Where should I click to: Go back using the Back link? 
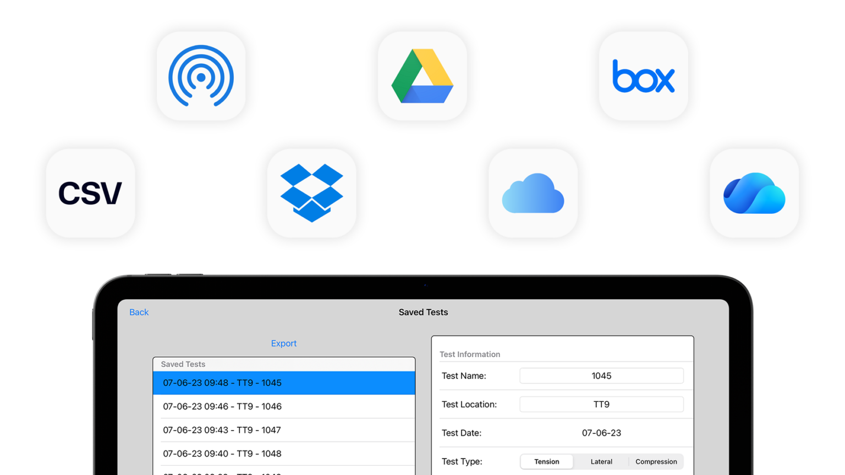tap(139, 312)
